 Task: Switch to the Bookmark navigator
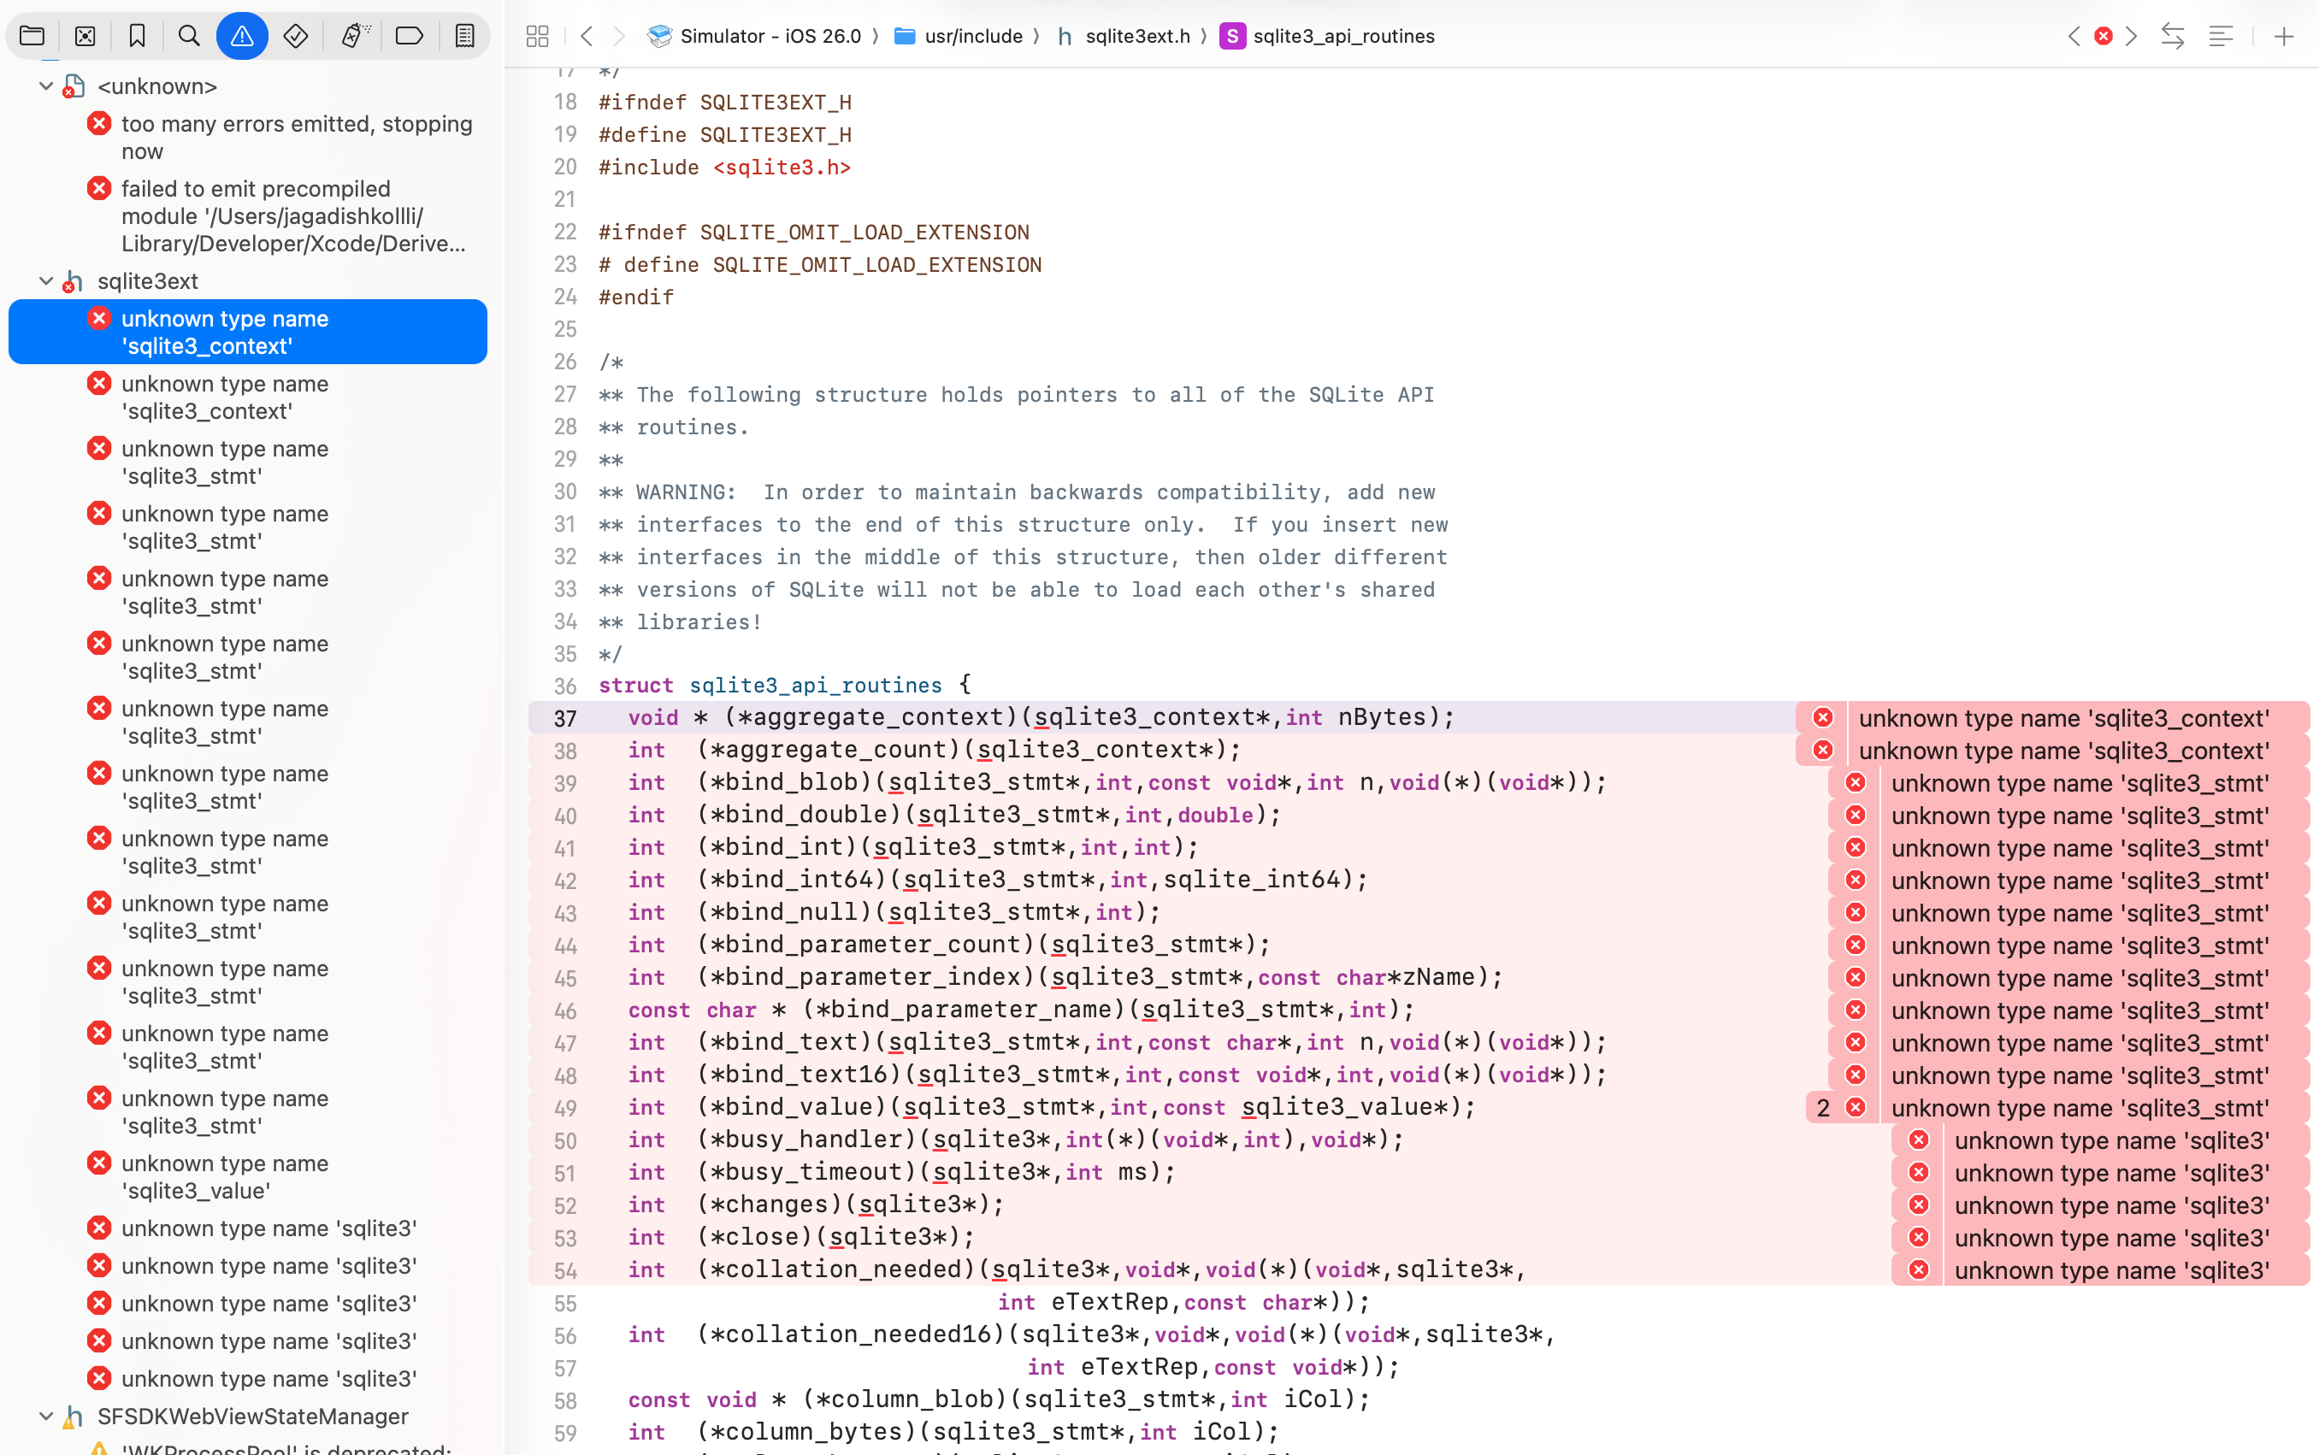pos(137,37)
